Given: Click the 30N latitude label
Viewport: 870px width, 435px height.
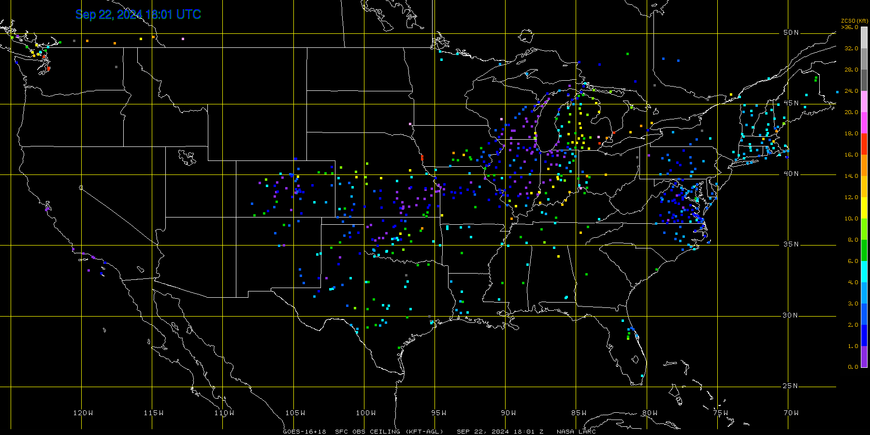Looking at the screenshot, I should coord(791,315).
